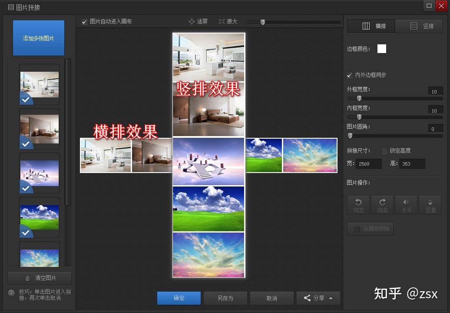Select the bedroom thumbnail in list
450x313 pixels.
pos(40,129)
